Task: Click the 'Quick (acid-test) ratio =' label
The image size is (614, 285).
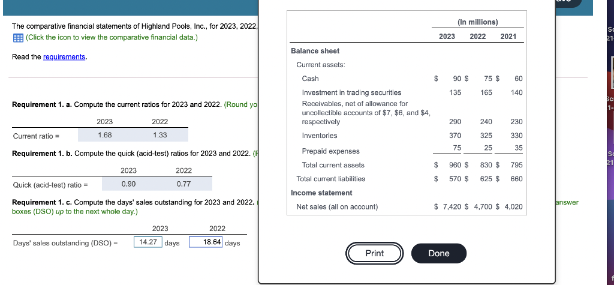Action: 50,185
